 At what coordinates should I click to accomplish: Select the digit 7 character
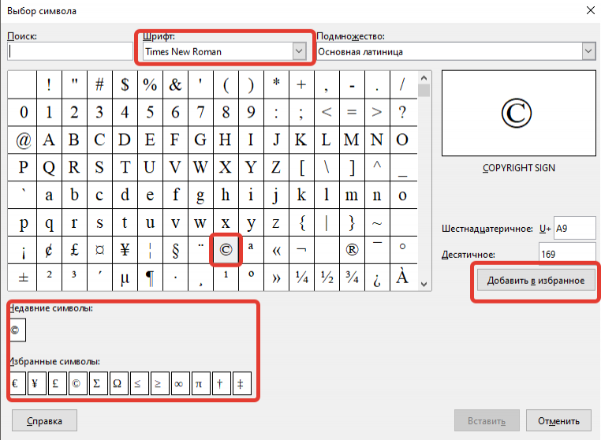200,112
